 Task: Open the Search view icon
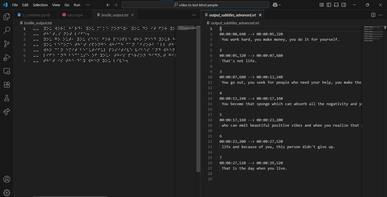(7, 30)
